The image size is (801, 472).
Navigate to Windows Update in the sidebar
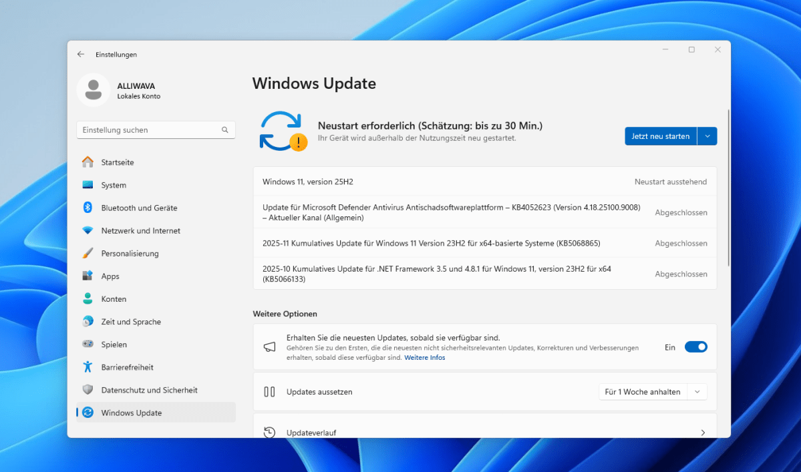(x=135, y=412)
